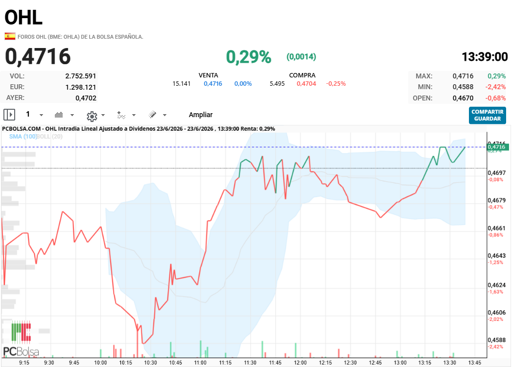Click the current price 0,4716
Viewport: 512px width, 367px height.
pyautogui.click(x=38, y=56)
